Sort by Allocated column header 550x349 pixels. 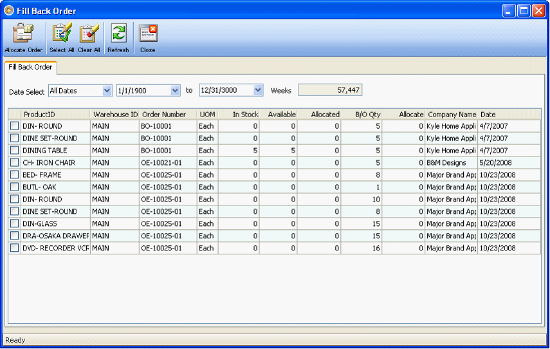(319, 115)
